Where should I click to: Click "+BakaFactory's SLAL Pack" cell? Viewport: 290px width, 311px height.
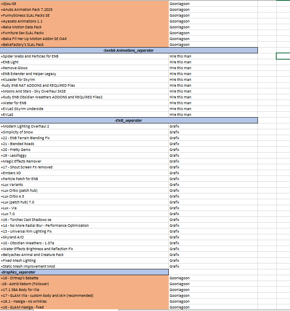[84, 45]
